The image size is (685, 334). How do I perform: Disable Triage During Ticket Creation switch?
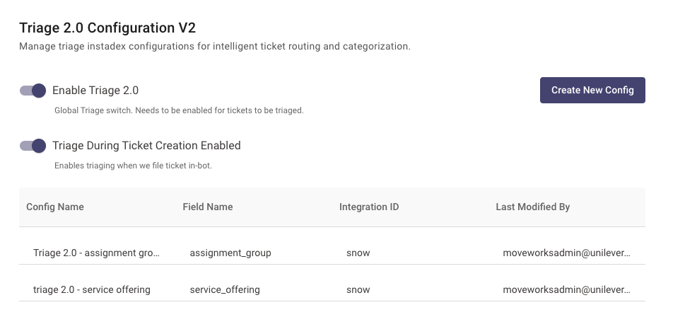[33, 146]
